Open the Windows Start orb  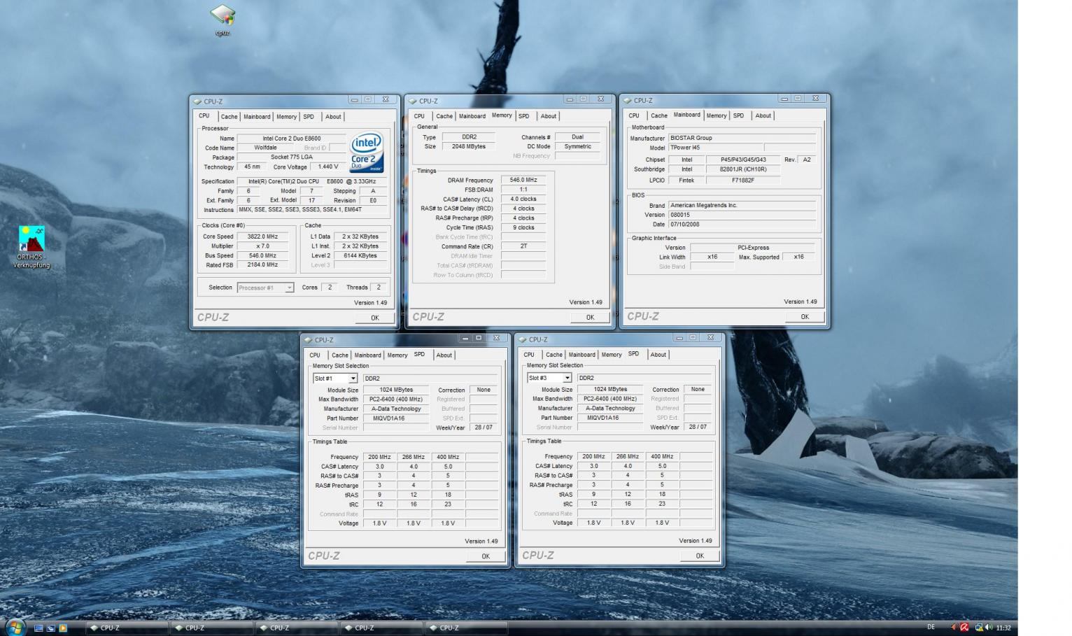(x=14, y=627)
